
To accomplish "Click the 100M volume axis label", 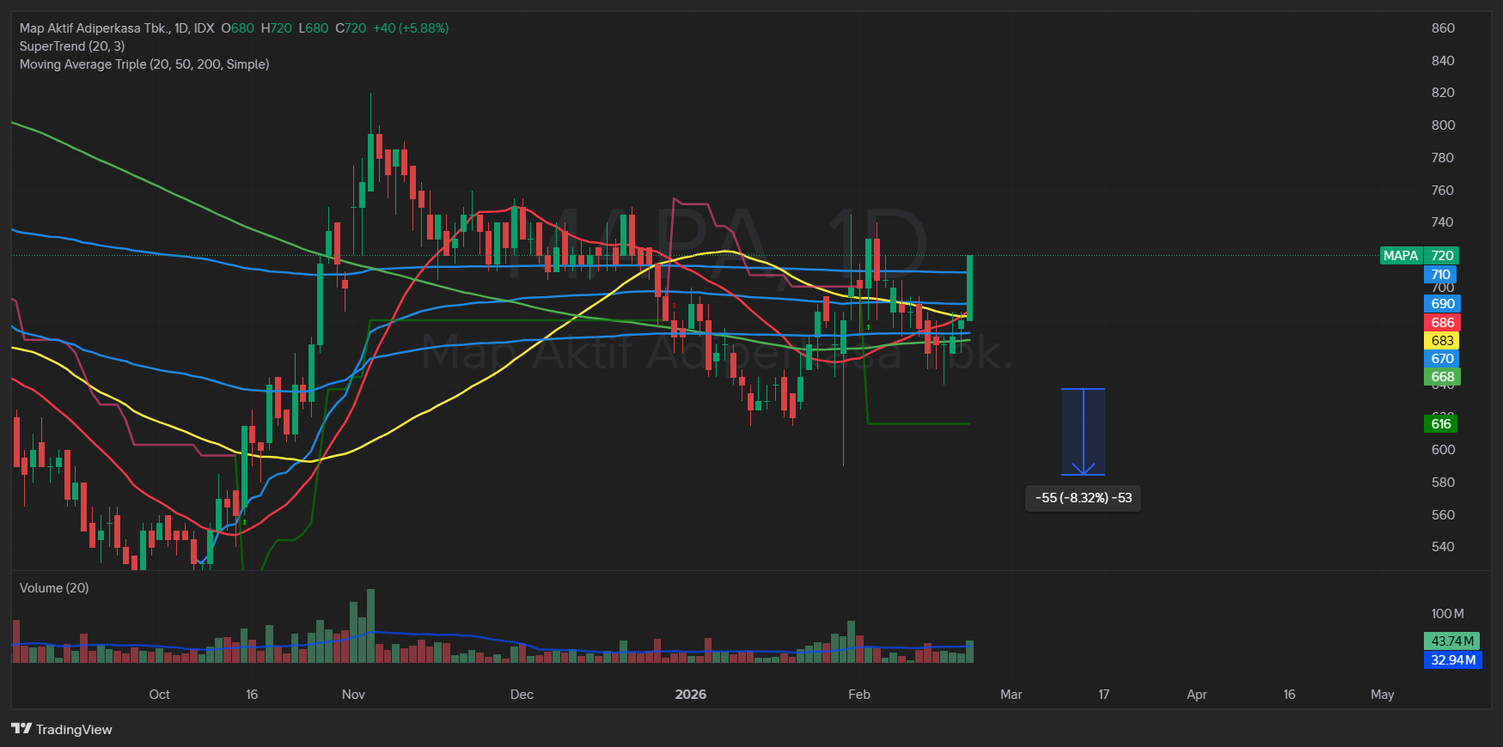I will [x=1447, y=614].
